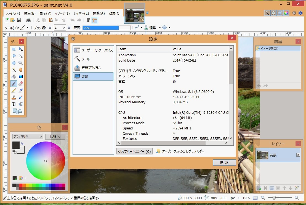Open the オープン クラッシュ ログ フォルダー link
The width and height of the screenshot is (306, 205).
pyautogui.click(x=183, y=151)
